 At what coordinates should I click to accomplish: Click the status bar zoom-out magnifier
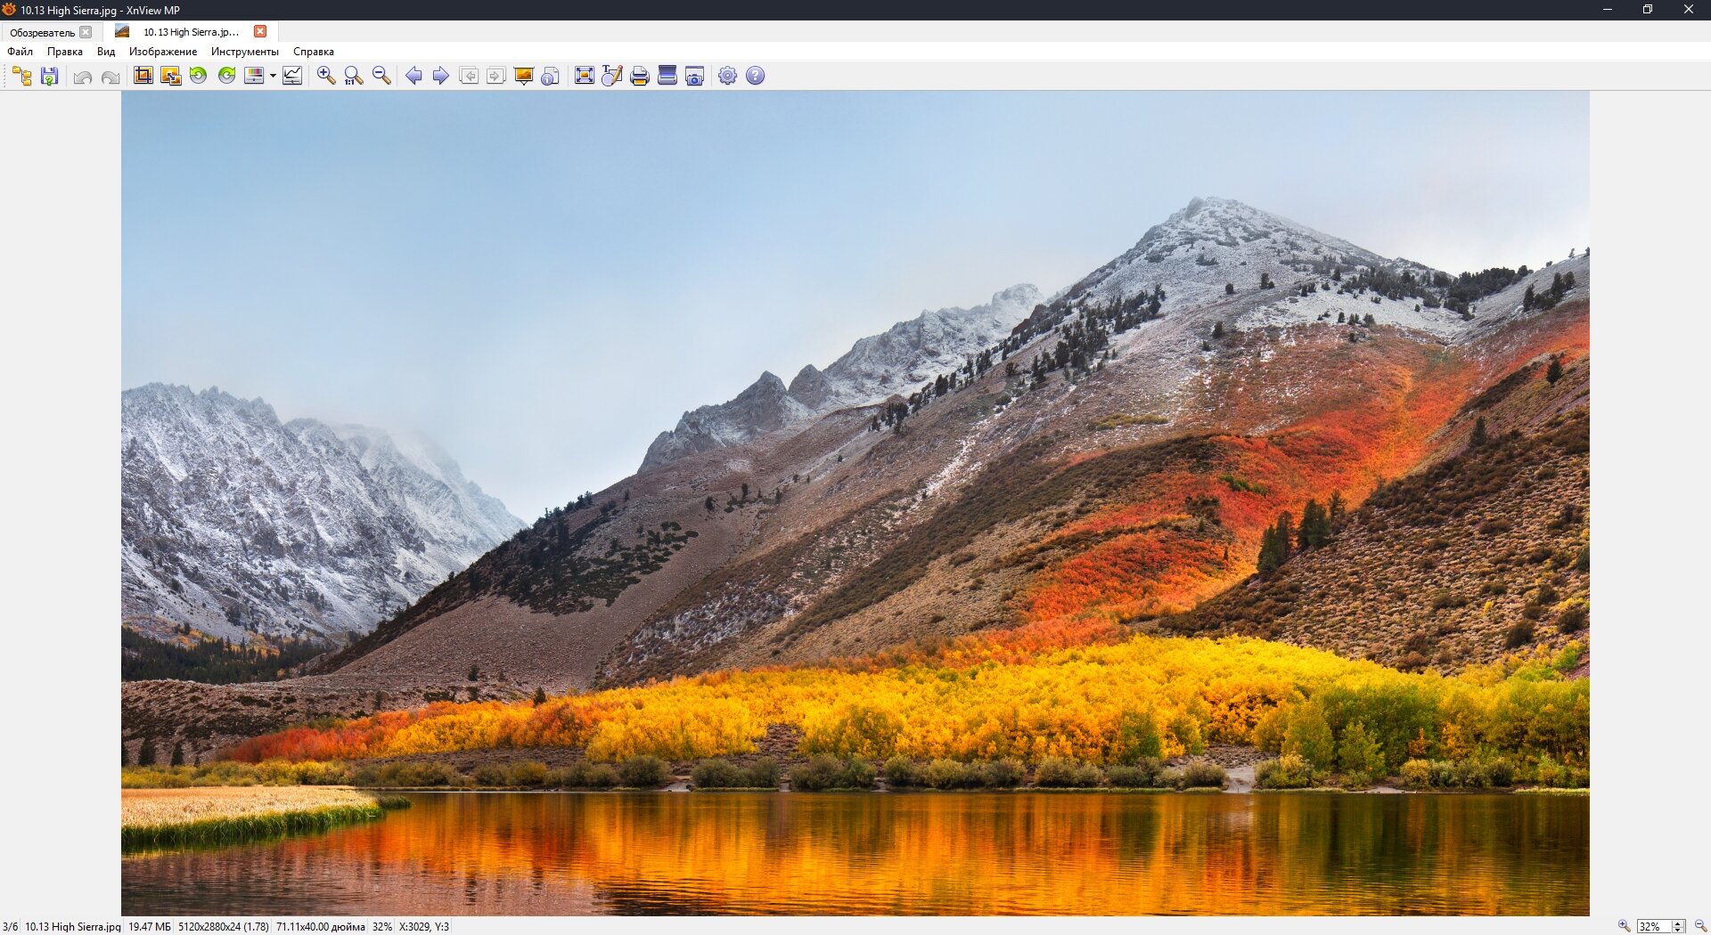click(x=1700, y=926)
